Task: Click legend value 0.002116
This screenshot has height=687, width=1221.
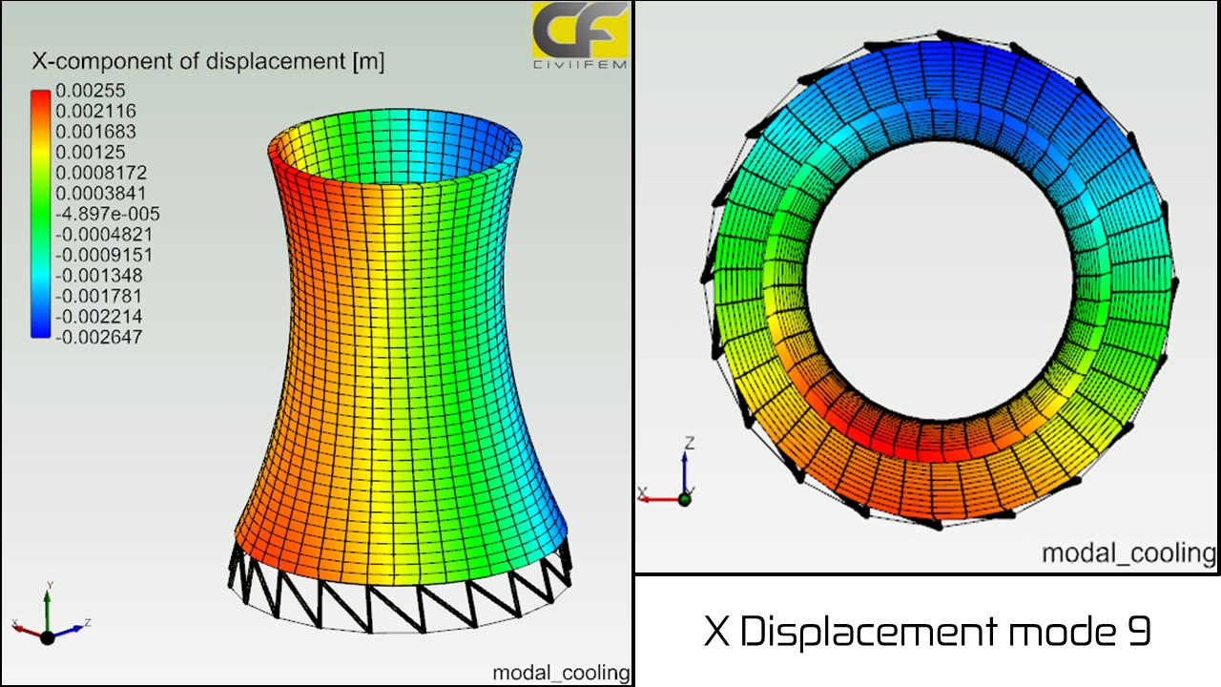Action: pos(95,112)
